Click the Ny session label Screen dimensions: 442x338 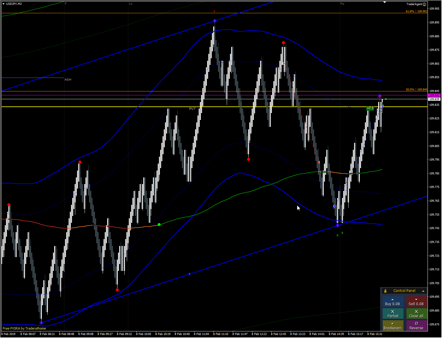342,4
